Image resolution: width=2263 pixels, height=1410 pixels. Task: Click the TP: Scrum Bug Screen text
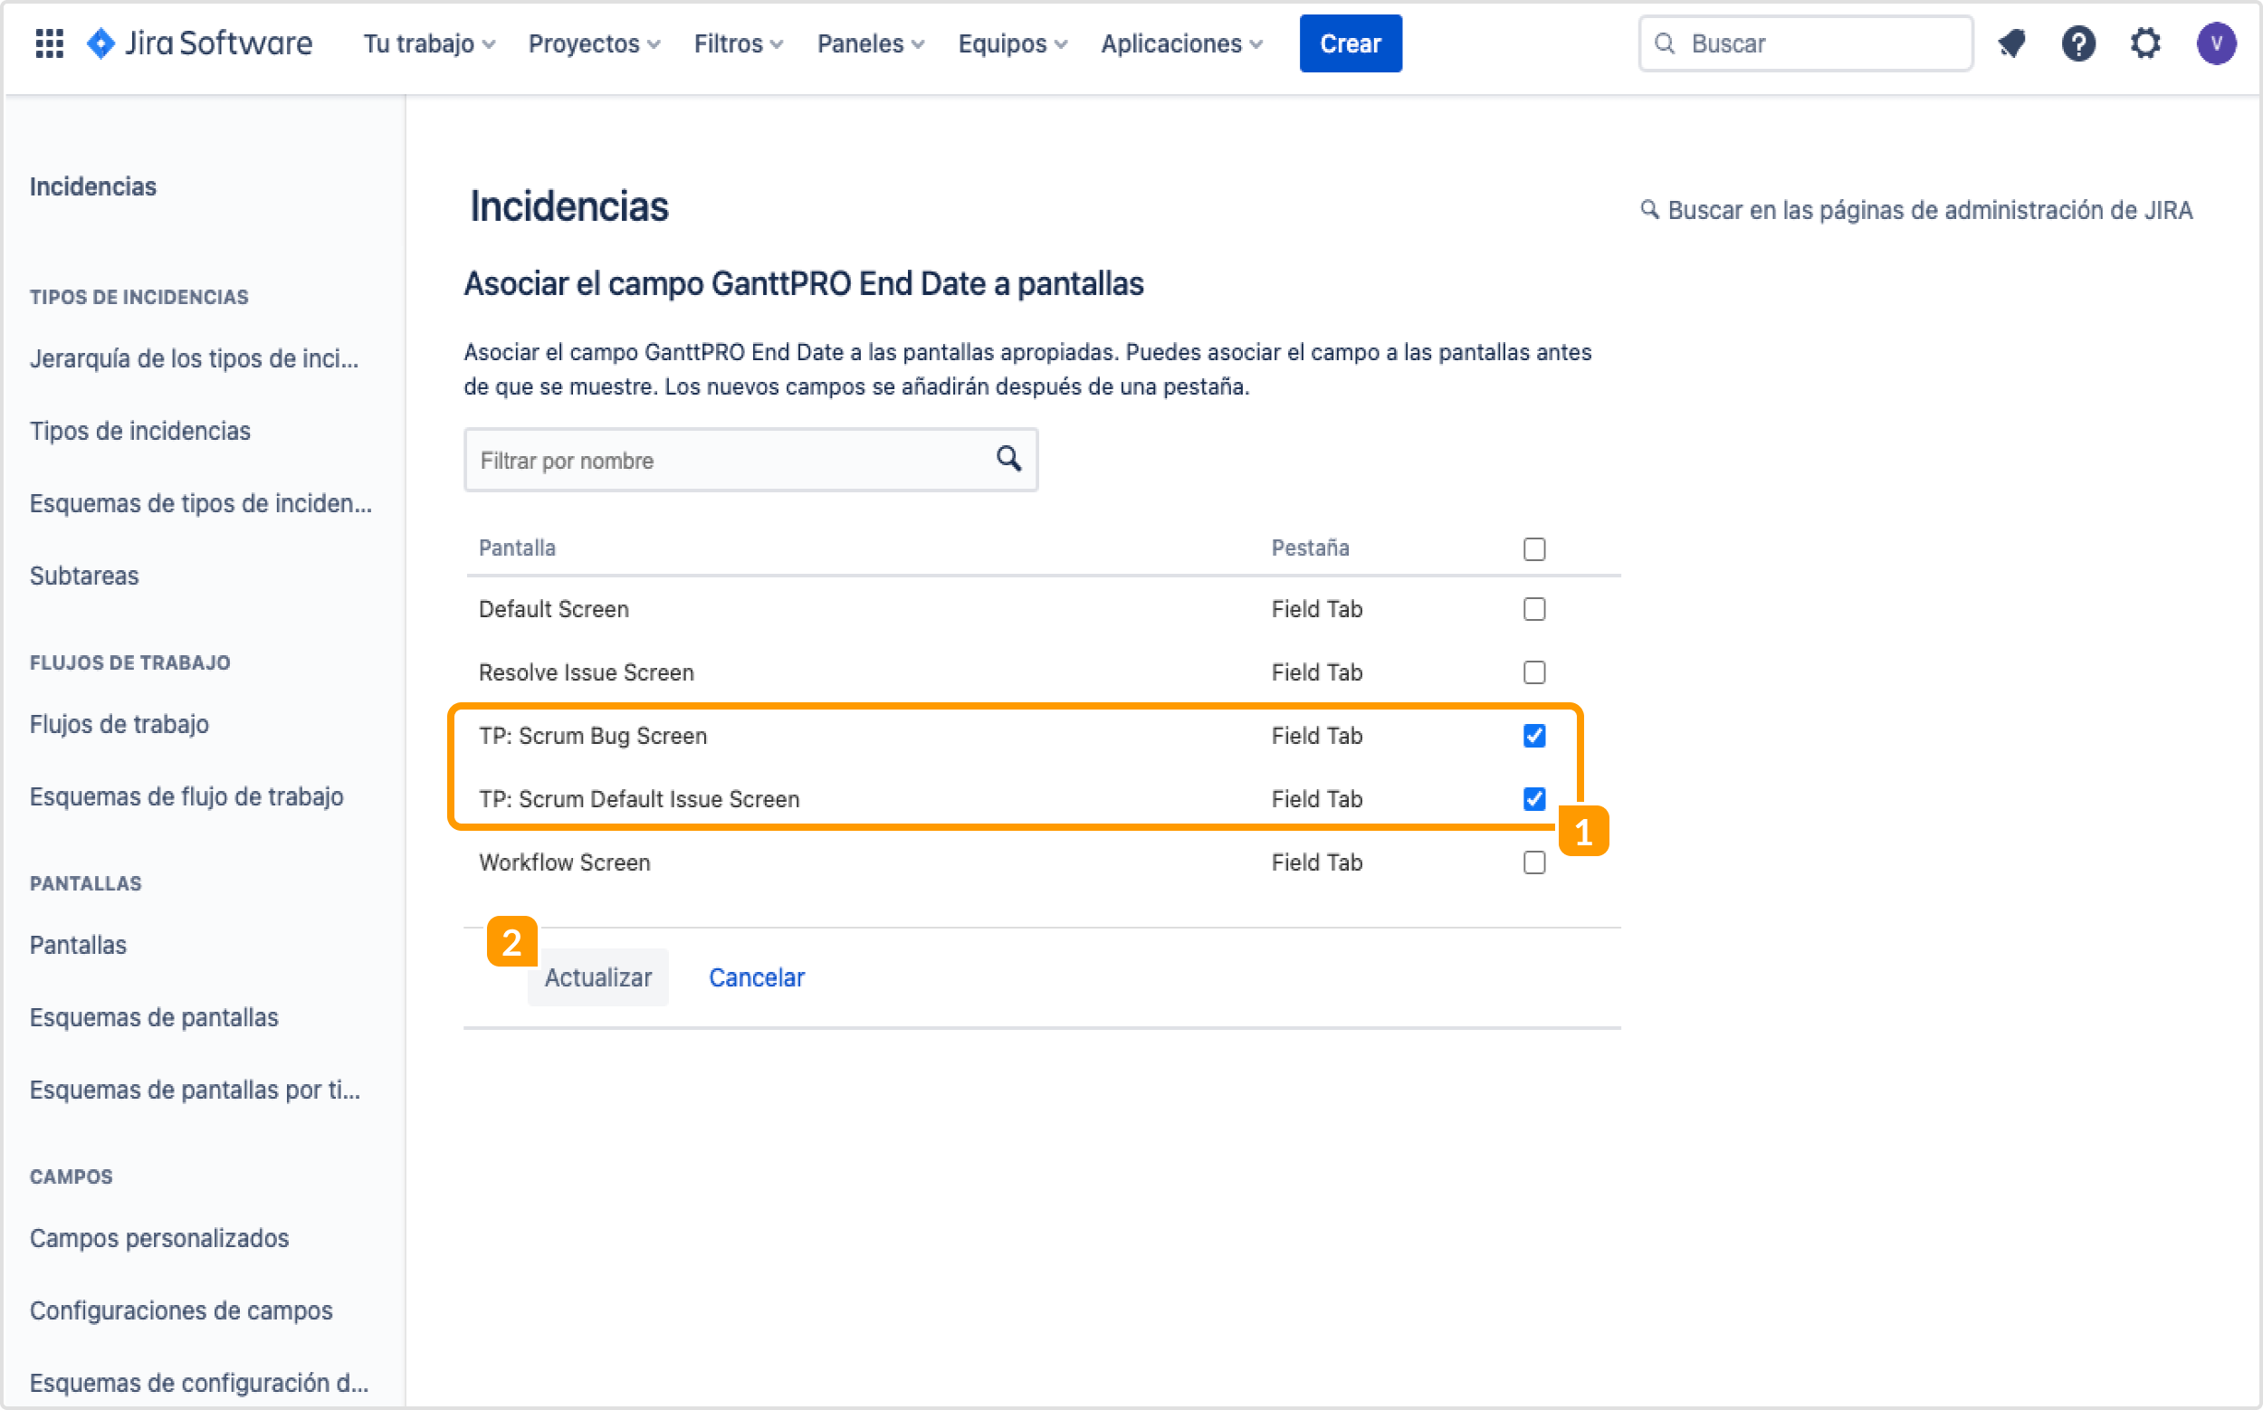[592, 736]
